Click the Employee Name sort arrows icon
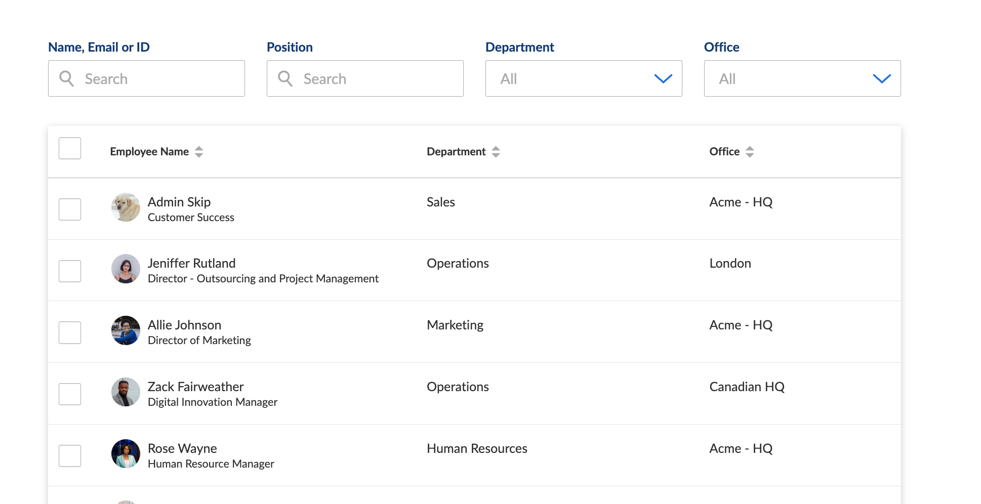 tap(199, 152)
